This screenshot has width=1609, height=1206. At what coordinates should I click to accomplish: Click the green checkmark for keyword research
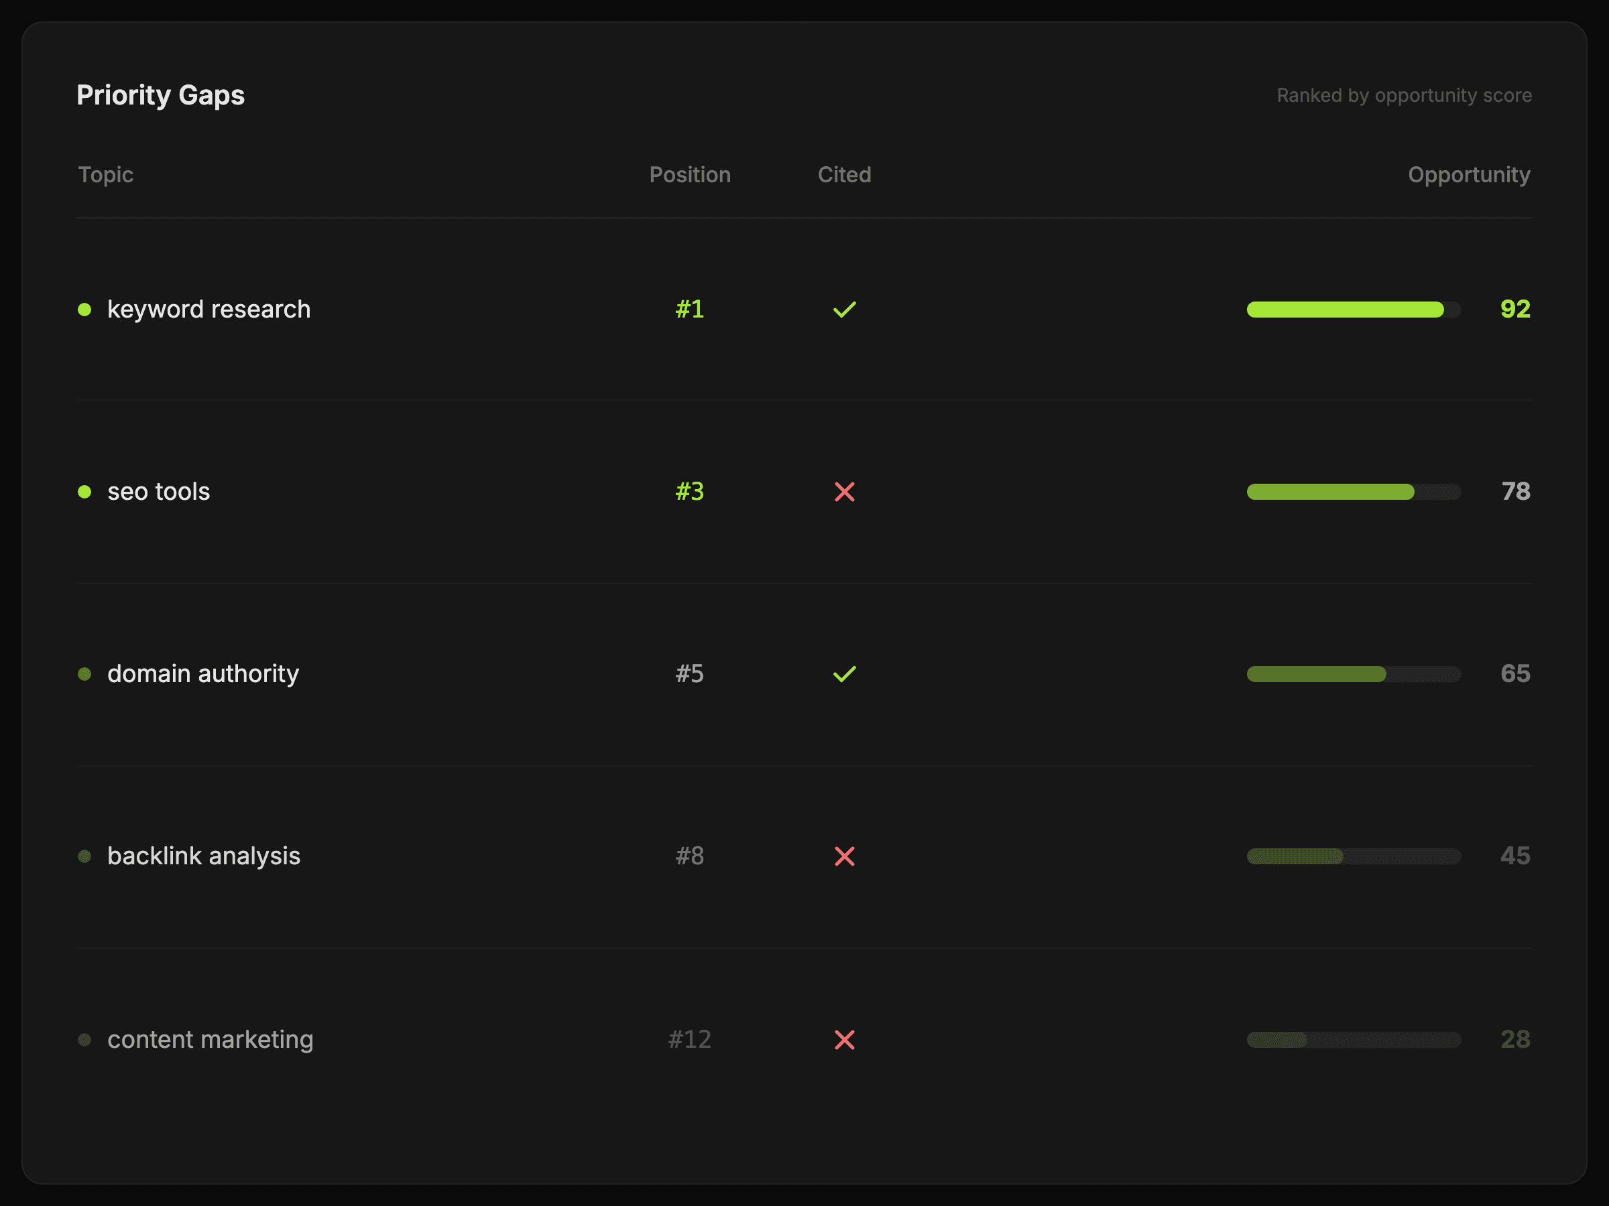point(844,310)
